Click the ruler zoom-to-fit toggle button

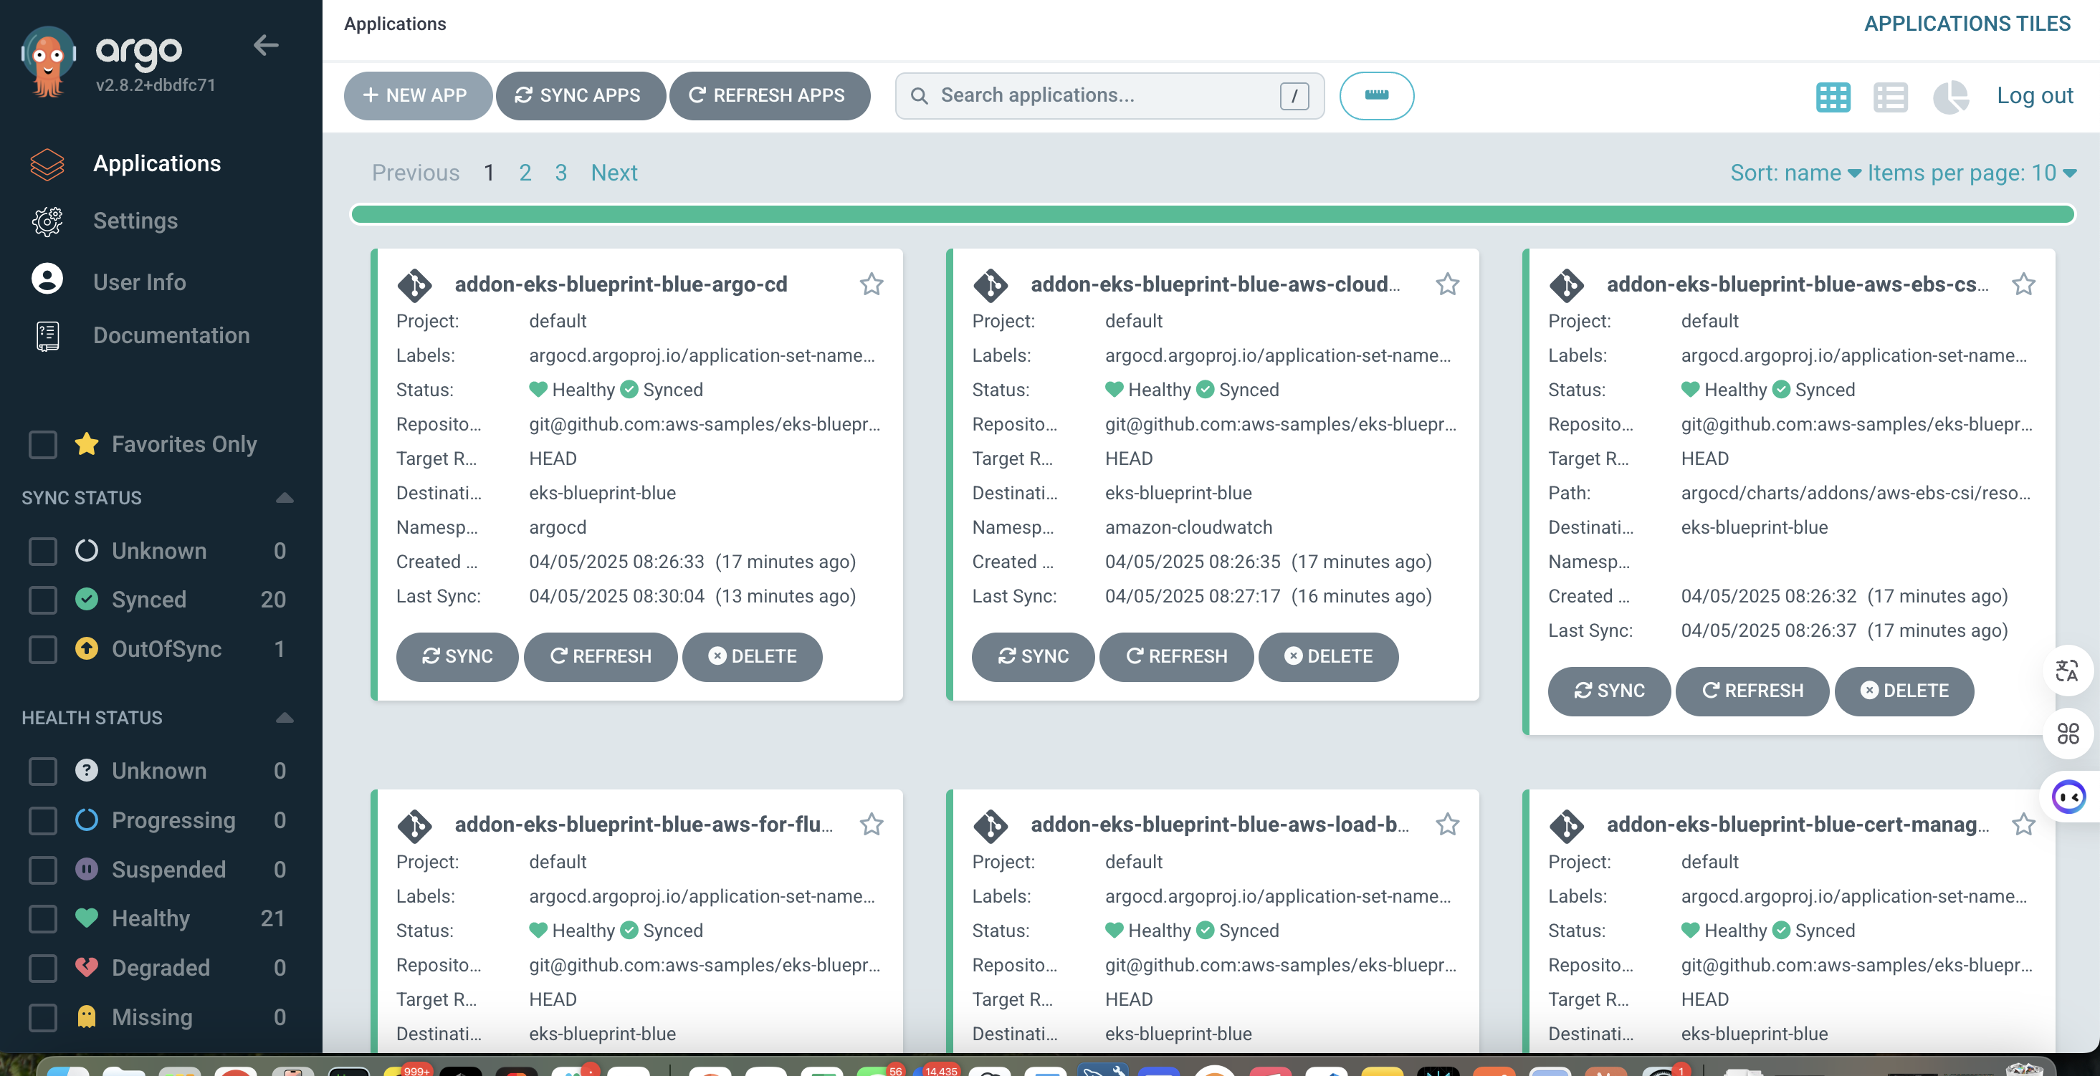[x=1376, y=95]
